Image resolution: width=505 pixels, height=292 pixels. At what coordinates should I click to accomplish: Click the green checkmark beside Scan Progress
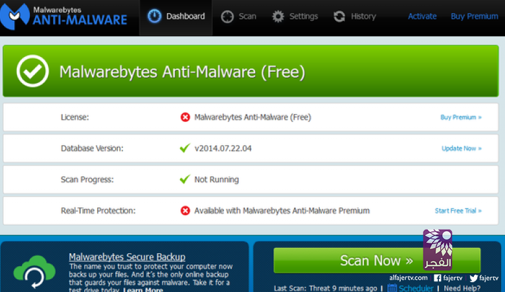click(x=185, y=179)
